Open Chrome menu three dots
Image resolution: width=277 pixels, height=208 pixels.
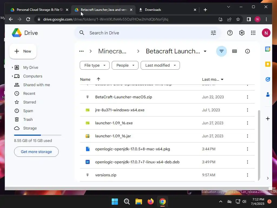pyautogui.click(x=266, y=19)
